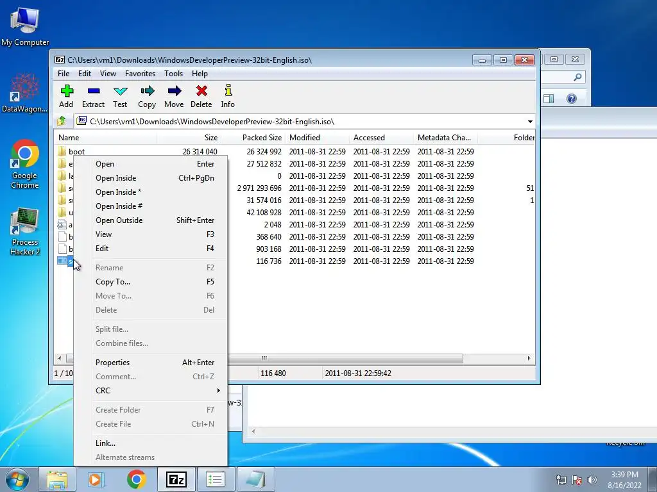Viewport: 657px width, 492px height.
Task: Sort by Accessed column header
Action: pyautogui.click(x=381, y=138)
